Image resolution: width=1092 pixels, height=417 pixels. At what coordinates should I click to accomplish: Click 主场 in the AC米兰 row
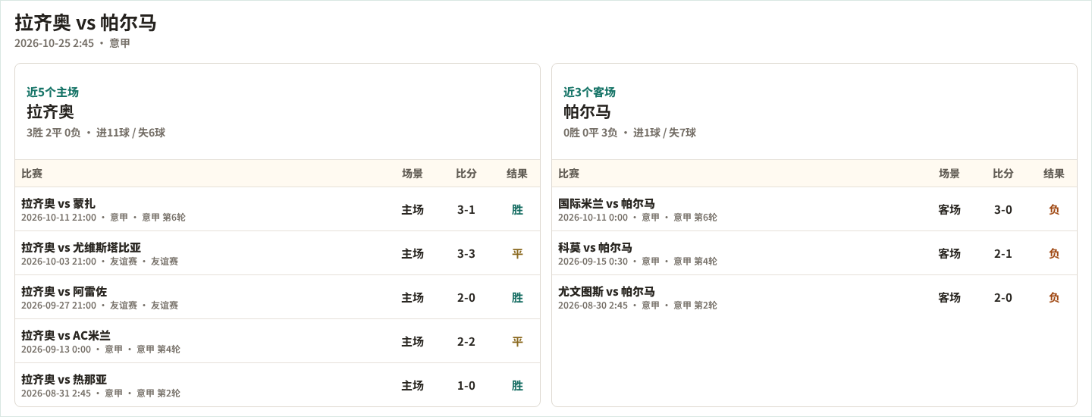(413, 341)
